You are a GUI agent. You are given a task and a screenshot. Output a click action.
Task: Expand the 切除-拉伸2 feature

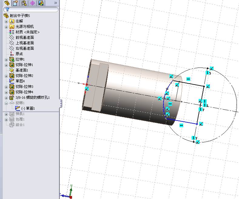tap(6, 76)
